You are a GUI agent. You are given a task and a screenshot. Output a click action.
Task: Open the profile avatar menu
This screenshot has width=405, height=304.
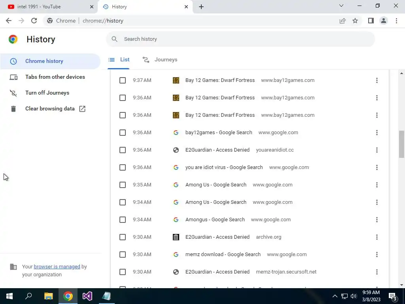click(x=384, y=21)
